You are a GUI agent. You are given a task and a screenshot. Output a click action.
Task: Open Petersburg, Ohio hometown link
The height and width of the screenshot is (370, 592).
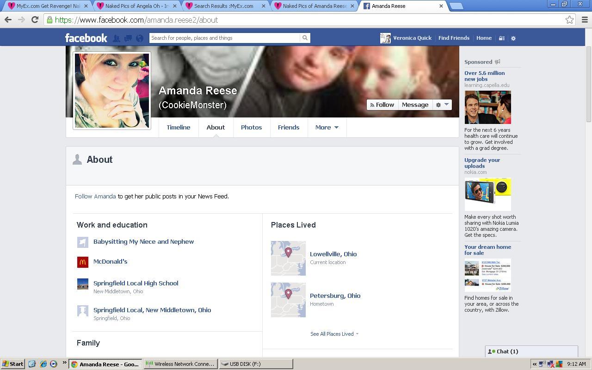coord(335,296)
